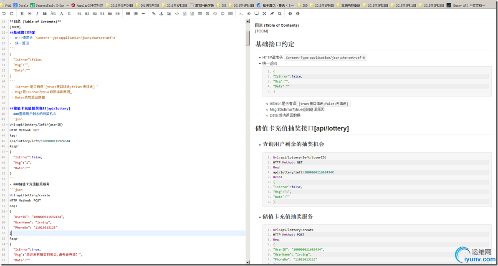Screen dimensions: 498x266
Task: Collapse the fold arrow at line 39
Action: [x=7, y=108]
